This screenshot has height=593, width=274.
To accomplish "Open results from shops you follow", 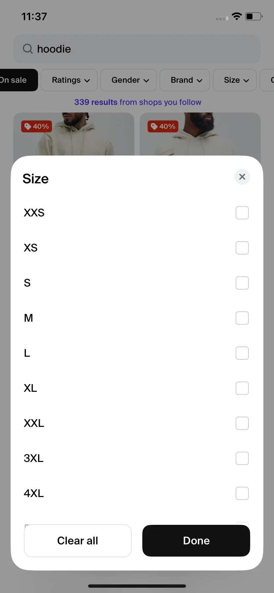I will [138, 102].
